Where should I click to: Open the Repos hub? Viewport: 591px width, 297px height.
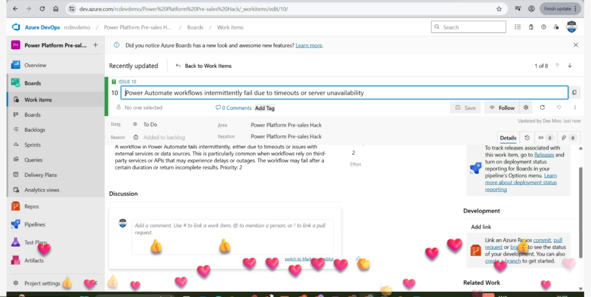(x=32, y=206)
